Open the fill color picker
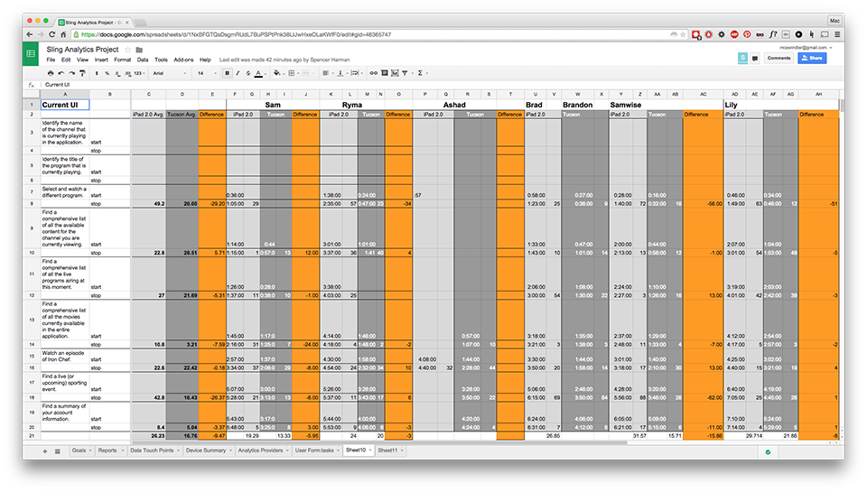867x492 pixels. click(277, 73)
